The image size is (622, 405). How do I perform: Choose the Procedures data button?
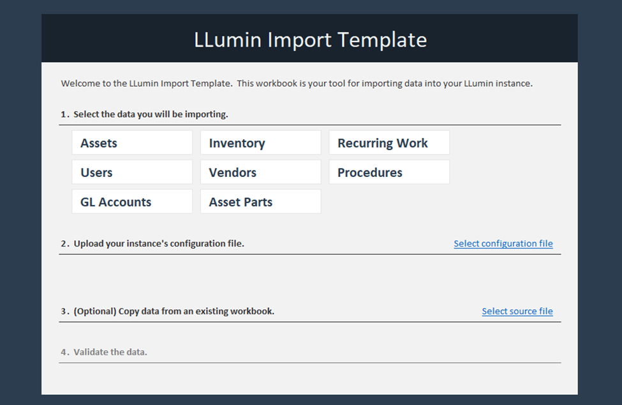point(389,172)
